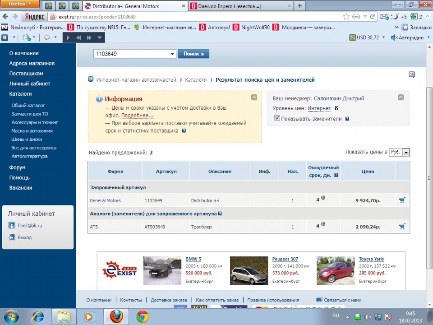Open the BMW 5 ad link
Screen dimensions: 433x325
coord(193,259)
